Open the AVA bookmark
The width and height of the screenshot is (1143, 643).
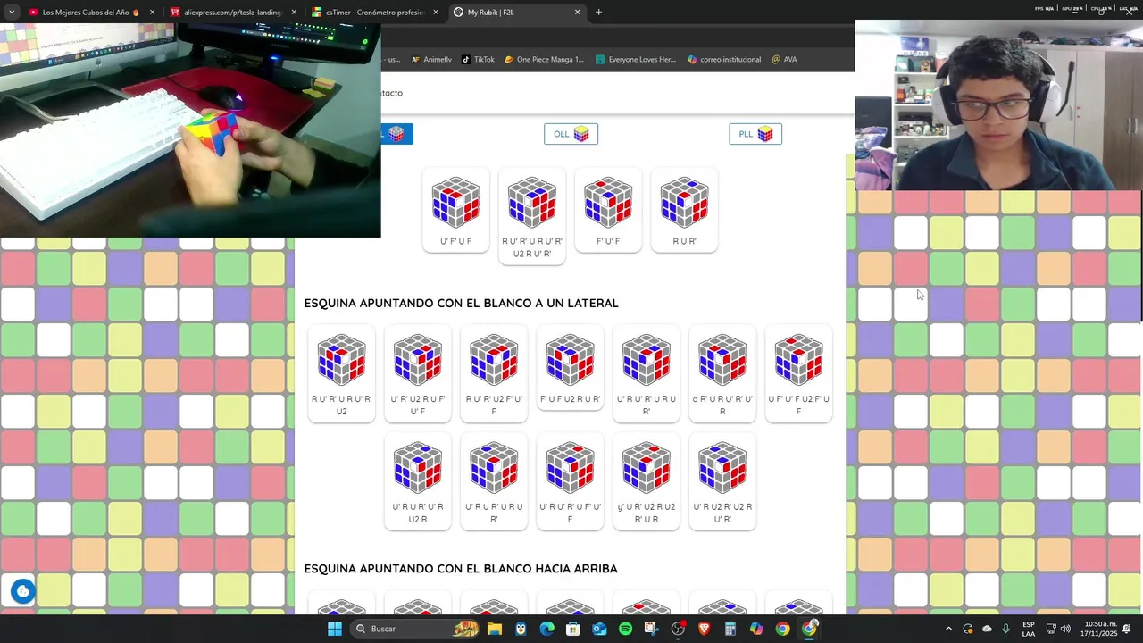point(784,60)
